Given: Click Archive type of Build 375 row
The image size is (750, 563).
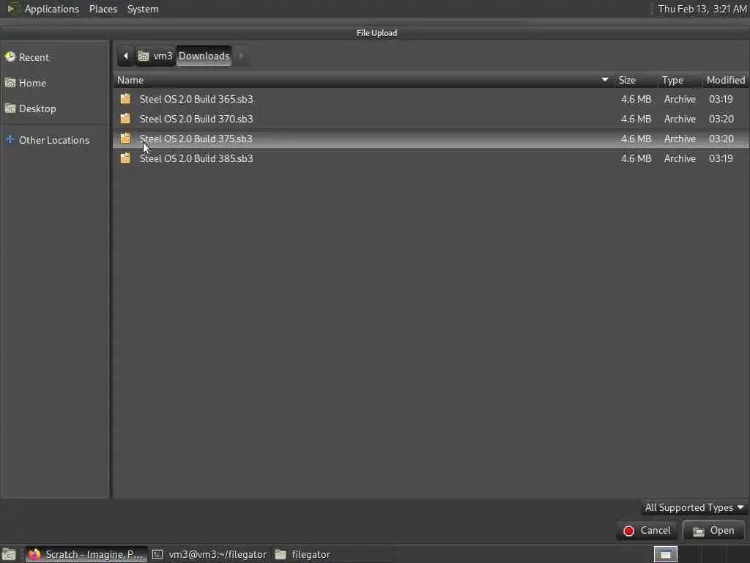Looking at the screenshot, I should pos(680,139).
